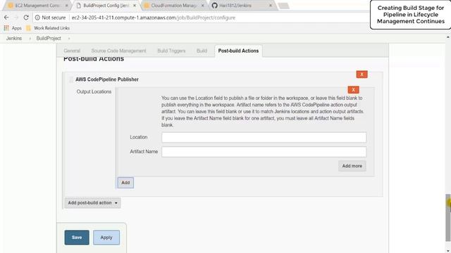Switch to Hari1812/Jenkins GitHub browser tab
The width and height of the screenshot is (451, 253).
242,6
